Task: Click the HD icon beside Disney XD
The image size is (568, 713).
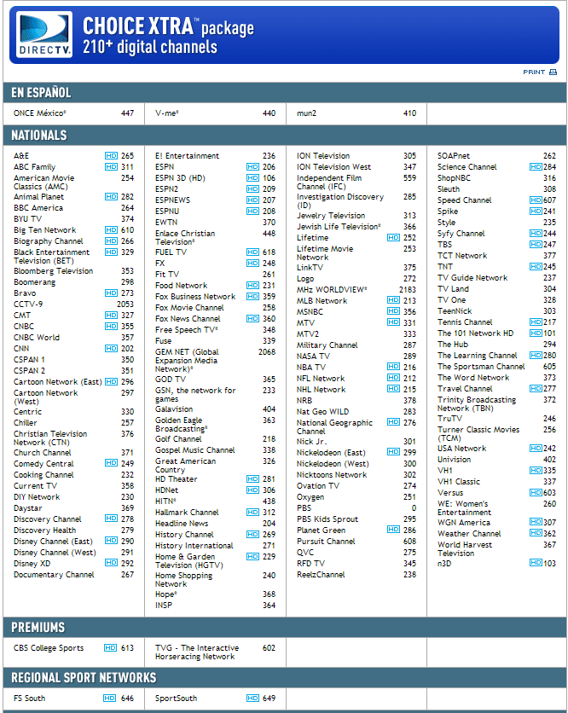Action: [111, 563]
